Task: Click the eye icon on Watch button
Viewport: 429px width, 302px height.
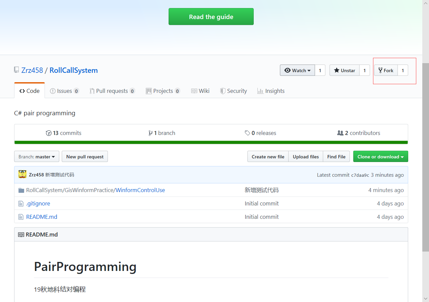Action: [287, 70]
